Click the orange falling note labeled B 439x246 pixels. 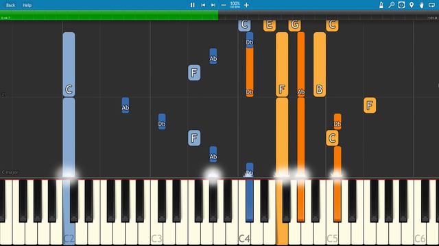click(320, 64)
